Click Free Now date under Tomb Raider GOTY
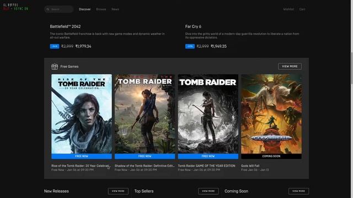The image size is (353, 198). click(x=199, y=170)
